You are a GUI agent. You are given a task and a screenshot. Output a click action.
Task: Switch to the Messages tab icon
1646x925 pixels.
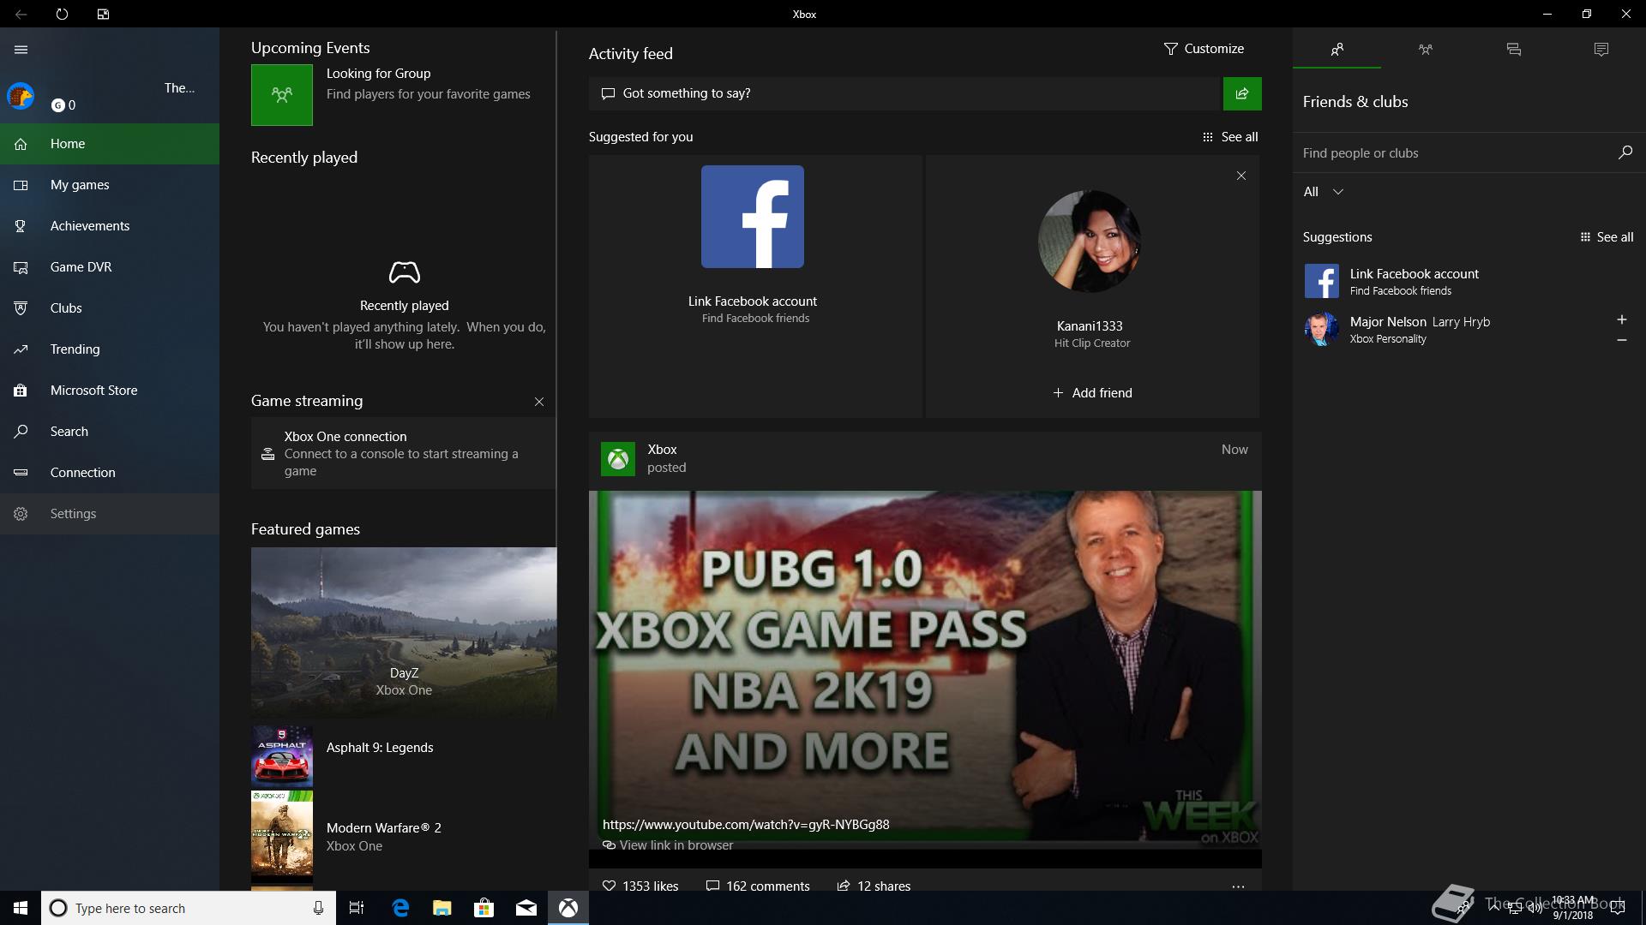[x=1514, y=50]
